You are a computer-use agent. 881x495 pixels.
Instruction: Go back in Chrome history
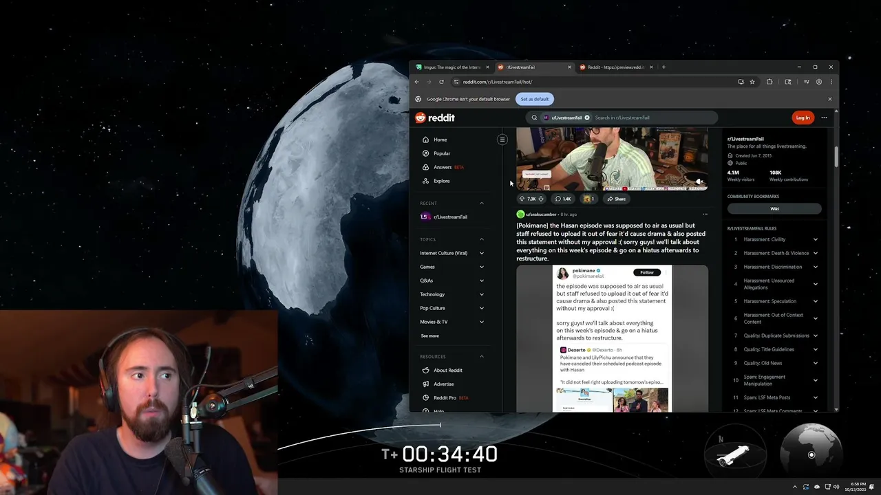[x=416, y=82]
